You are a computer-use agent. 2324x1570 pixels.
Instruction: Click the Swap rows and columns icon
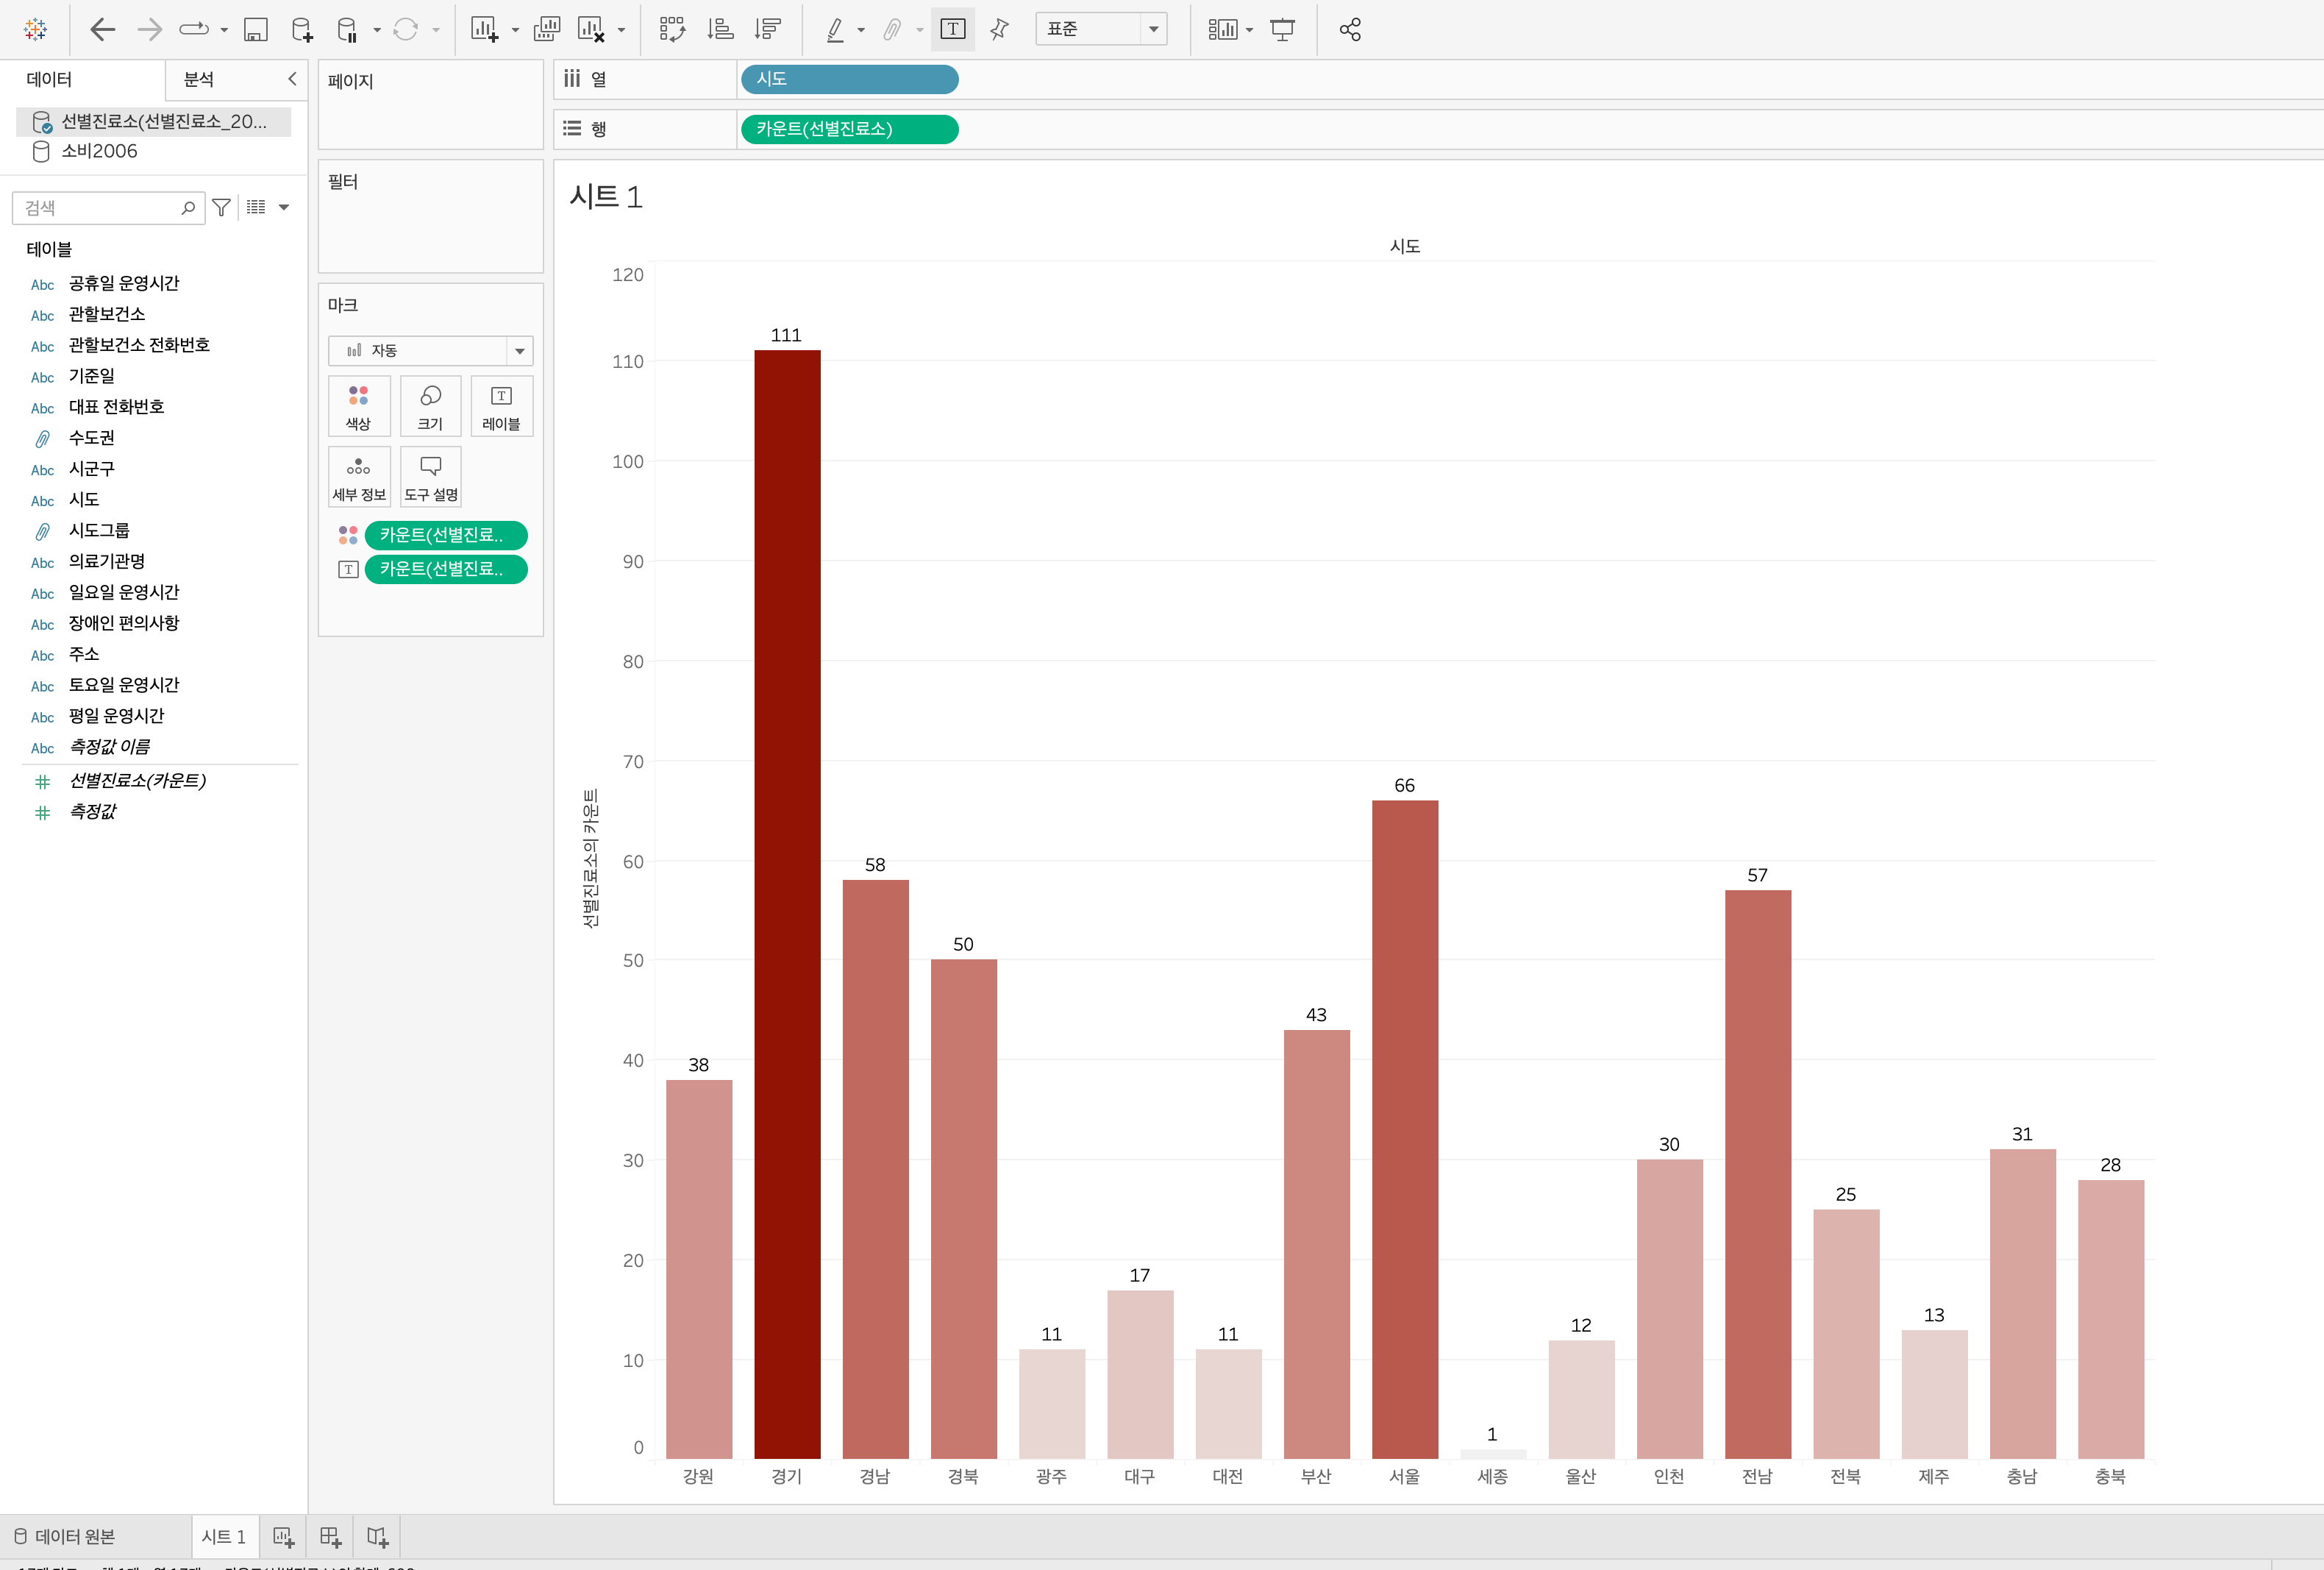click(x=672, y=30)
